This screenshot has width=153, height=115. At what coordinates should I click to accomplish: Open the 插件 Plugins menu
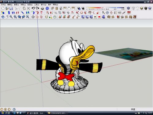pyautogui.click(x=50, y=5)
